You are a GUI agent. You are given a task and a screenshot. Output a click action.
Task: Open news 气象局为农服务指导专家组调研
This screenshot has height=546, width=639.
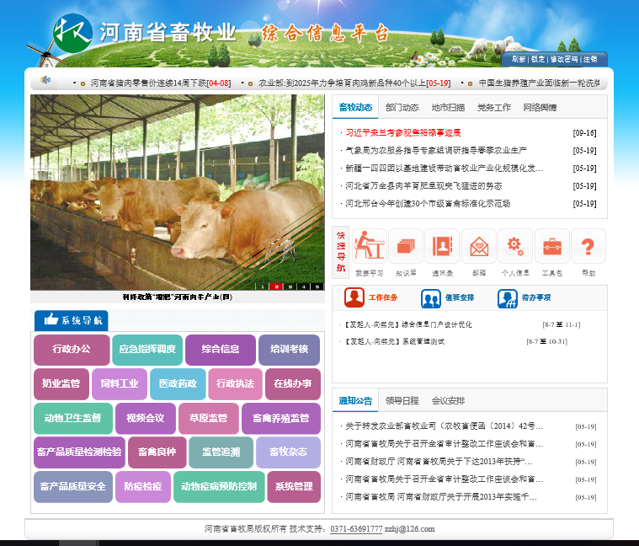436,151
